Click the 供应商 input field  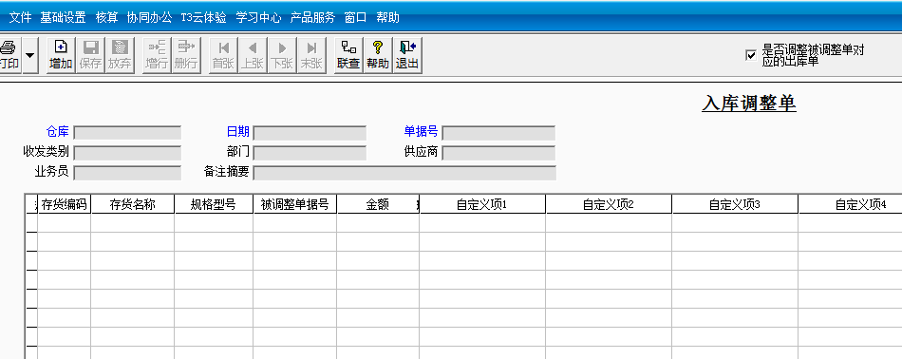coord(498,153)
